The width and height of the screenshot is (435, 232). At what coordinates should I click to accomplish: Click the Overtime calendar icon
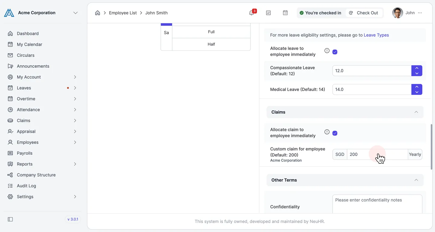coord(10,99)
